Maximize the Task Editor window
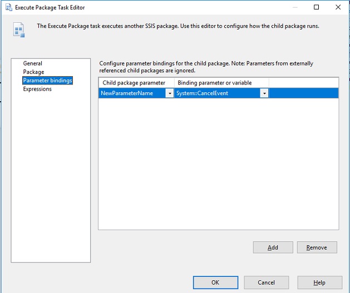350x293 pixels. click(317, 7)
